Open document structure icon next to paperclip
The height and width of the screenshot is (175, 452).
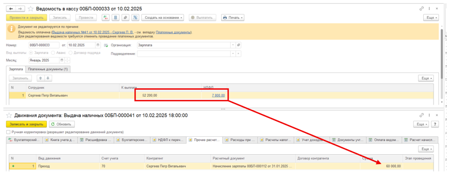click(x=135, y=18)
